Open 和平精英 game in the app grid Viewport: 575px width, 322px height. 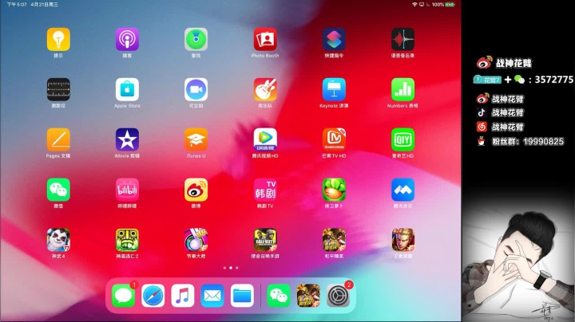[334, 240]
